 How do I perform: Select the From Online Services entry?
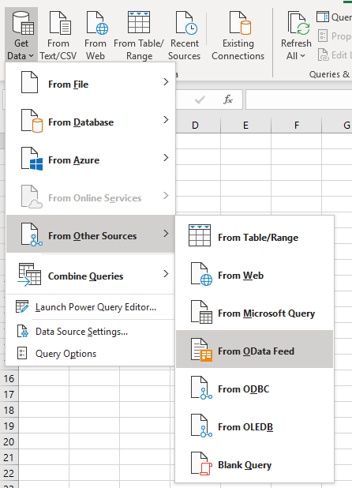(x=91, y=196)
